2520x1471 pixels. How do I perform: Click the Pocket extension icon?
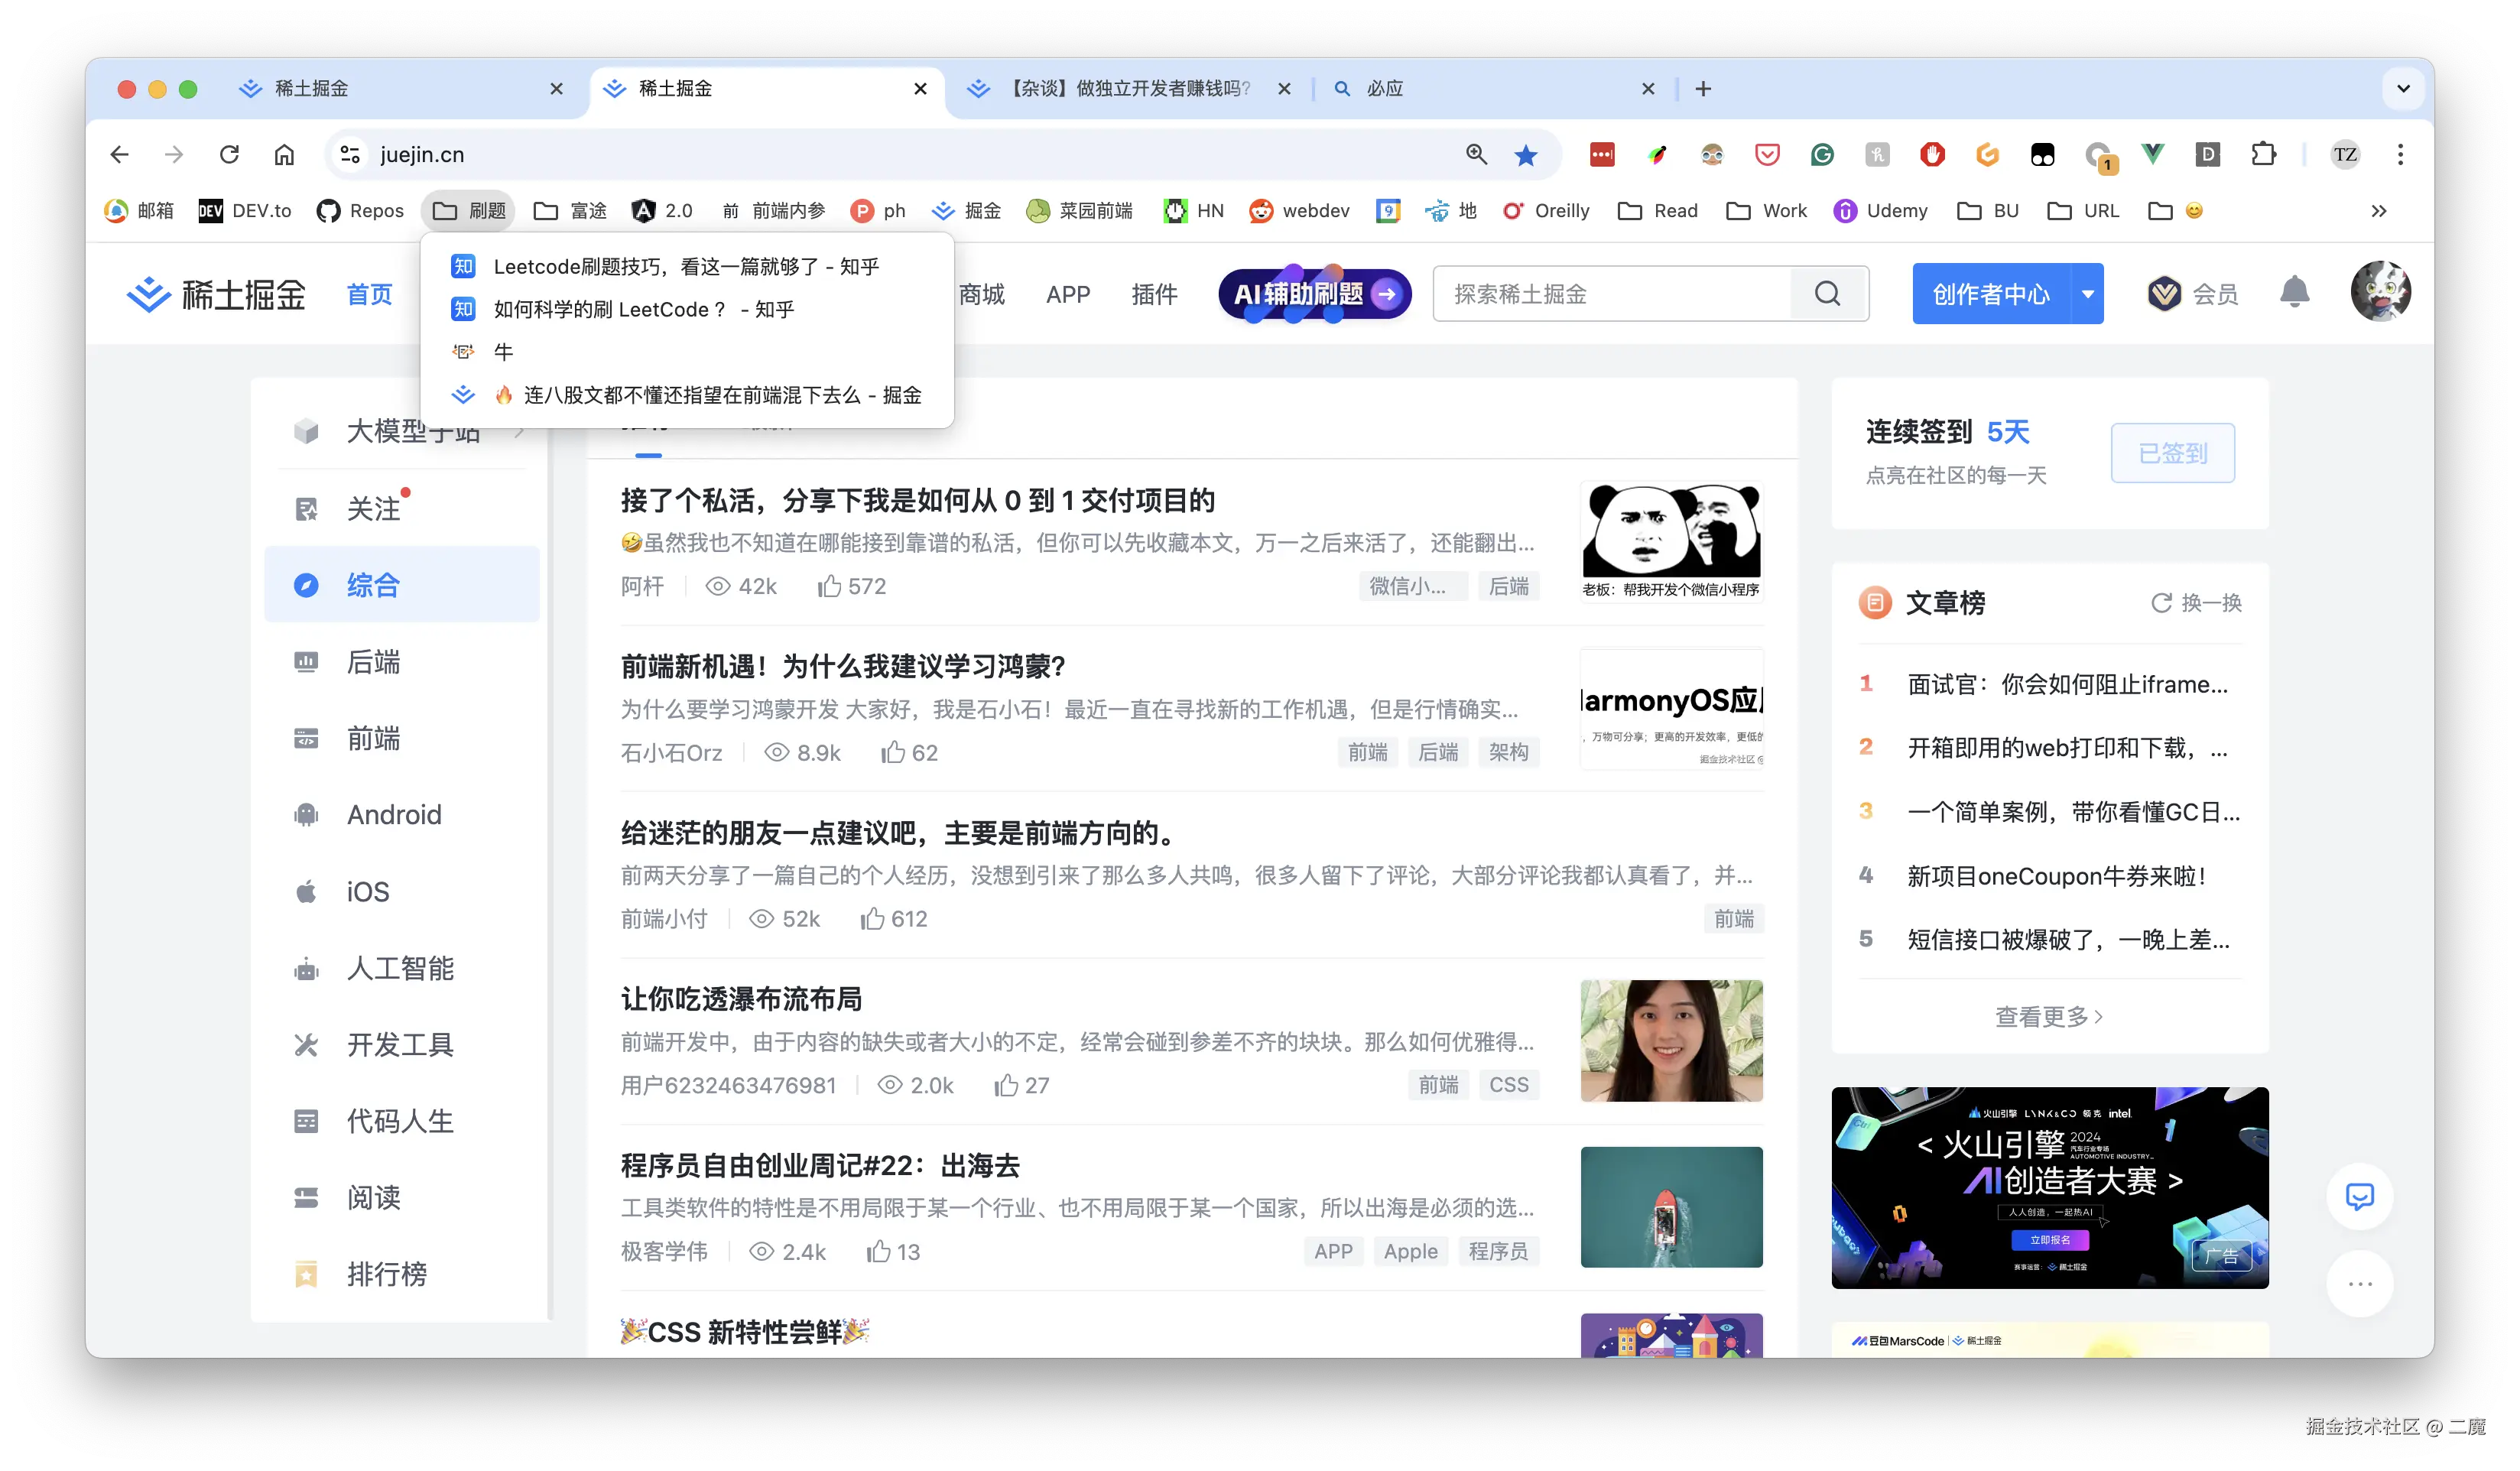coord(1767,155)
